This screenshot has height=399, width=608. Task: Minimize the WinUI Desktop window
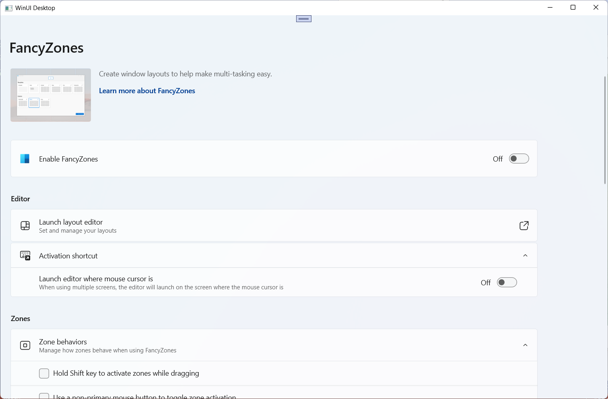(550, 8)
